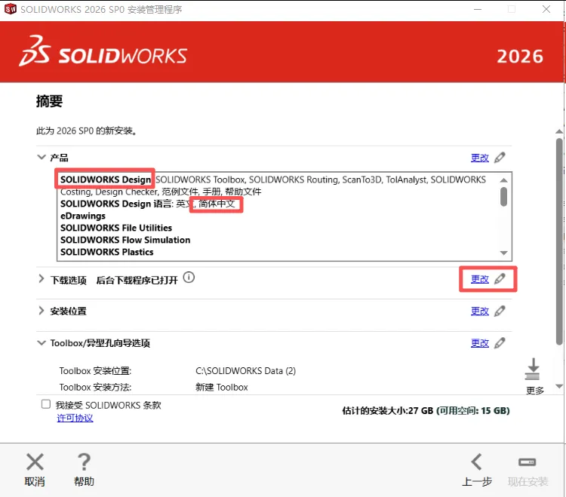Close the installation manager window
Viewport: 566px width, 497px height.
pyautogui.click(x=546, y=9)
